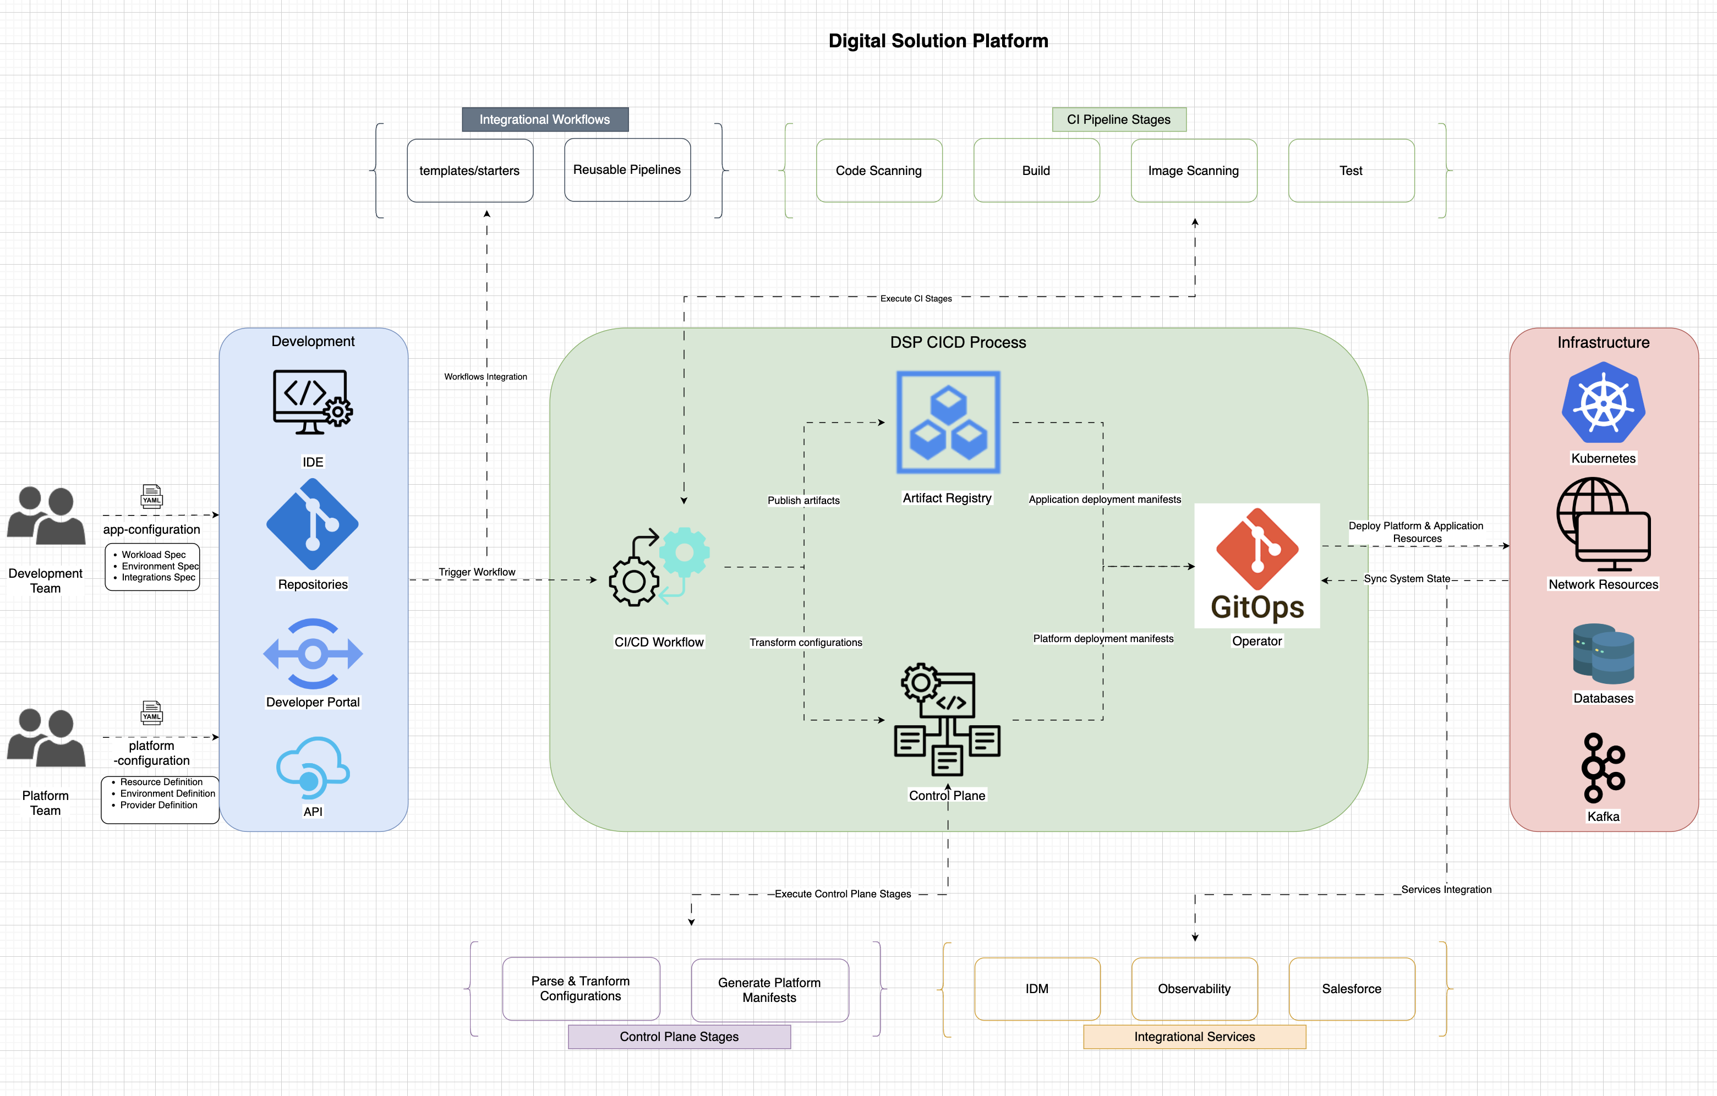The image size is (1717, 1096).
Task: Select the Kubernetes wheel icon
Action: (x=1604, y=403)
